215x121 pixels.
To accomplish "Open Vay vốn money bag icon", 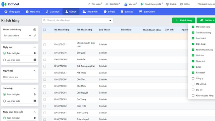I will 126,4.
